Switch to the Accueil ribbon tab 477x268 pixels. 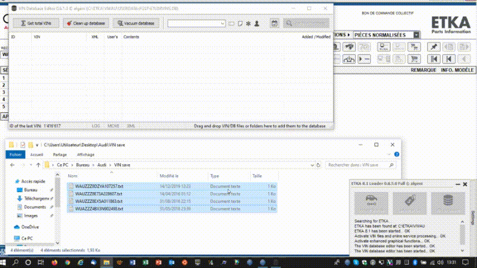[x=36, y=155]
